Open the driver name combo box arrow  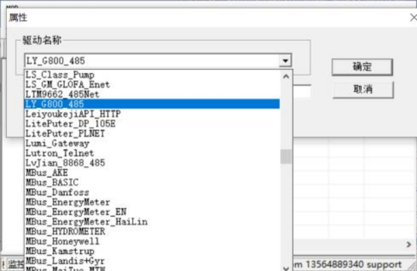pyautogui.click(x=285, y=61)
